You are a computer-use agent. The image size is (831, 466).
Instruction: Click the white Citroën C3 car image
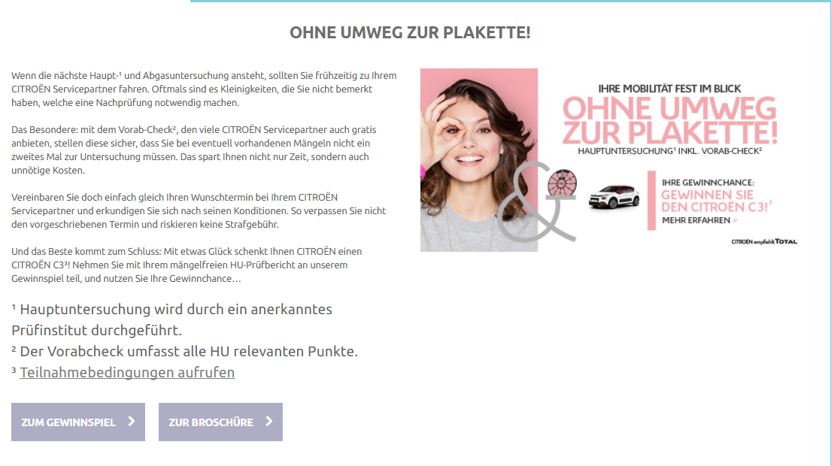pyautogui.click(x=614, y=196)
